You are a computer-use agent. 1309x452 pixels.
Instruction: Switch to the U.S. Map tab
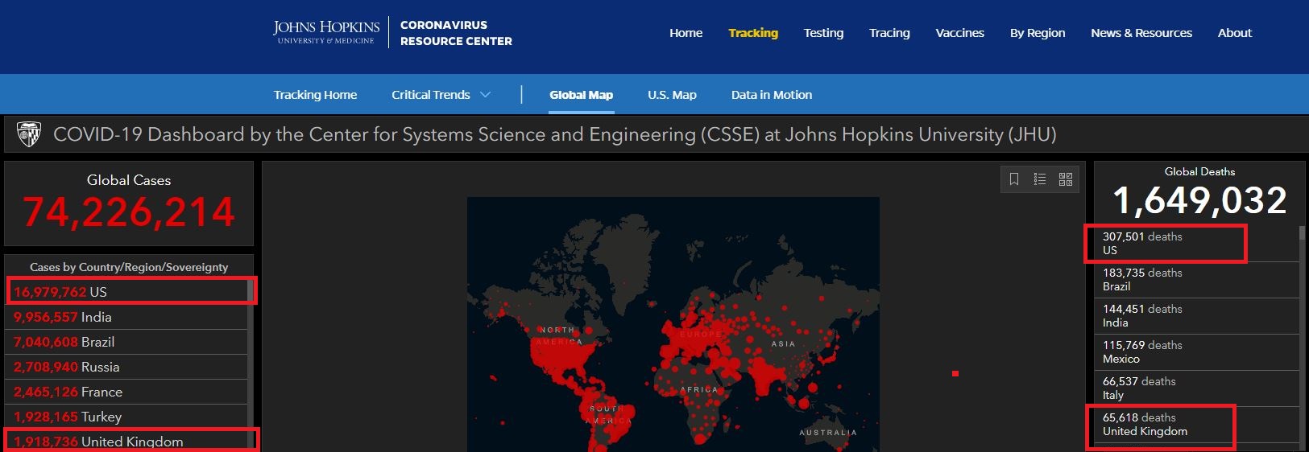672,95
